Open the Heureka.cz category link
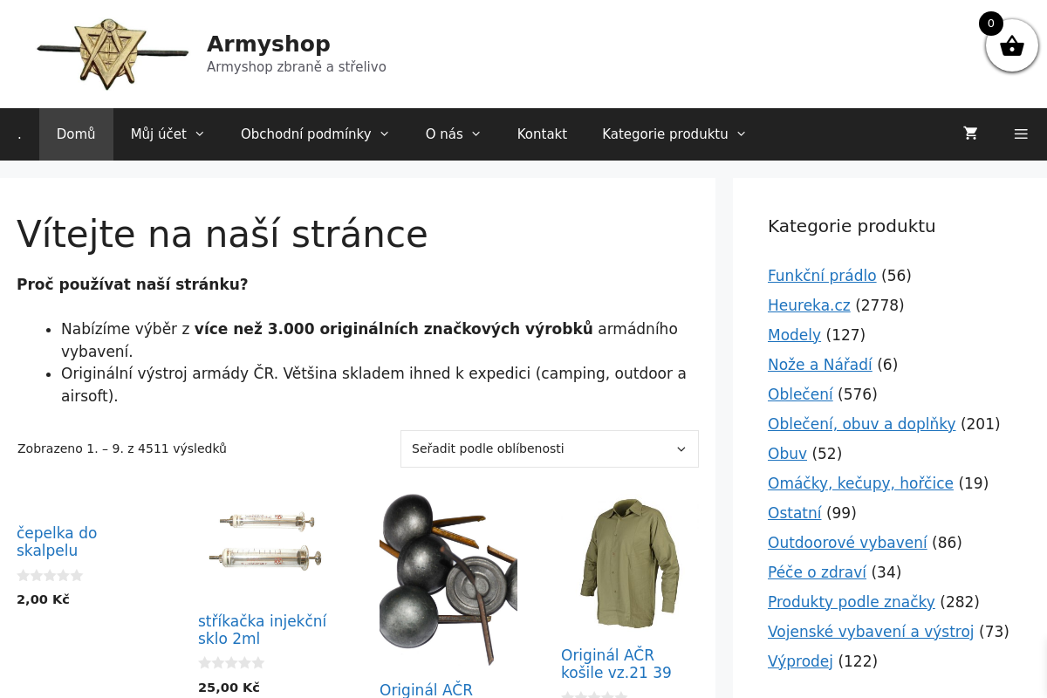 tap(809, 305)
